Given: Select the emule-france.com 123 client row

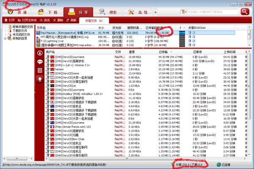Looking at the screenshot, I should click(x=146, y=127).
